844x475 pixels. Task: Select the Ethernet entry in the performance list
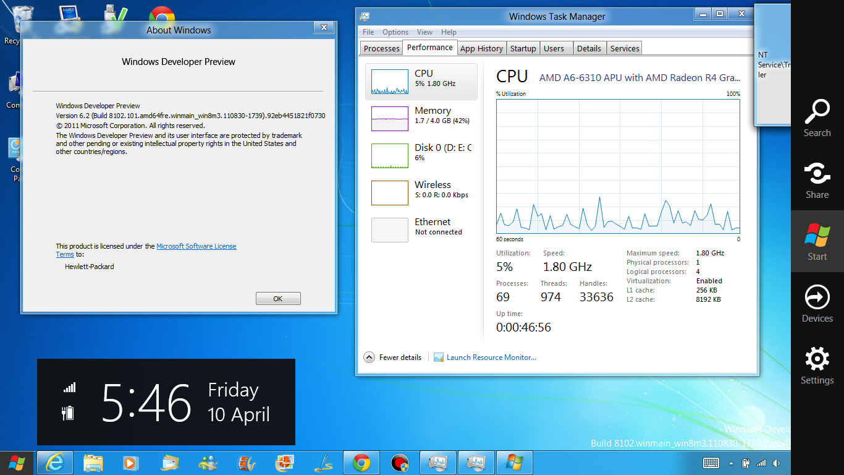pos(421,229)
